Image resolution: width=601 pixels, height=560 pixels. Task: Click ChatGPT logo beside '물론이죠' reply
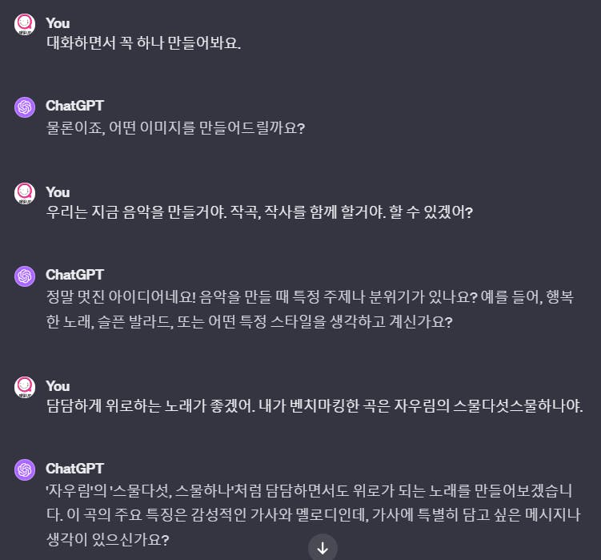tap(25, 107)
